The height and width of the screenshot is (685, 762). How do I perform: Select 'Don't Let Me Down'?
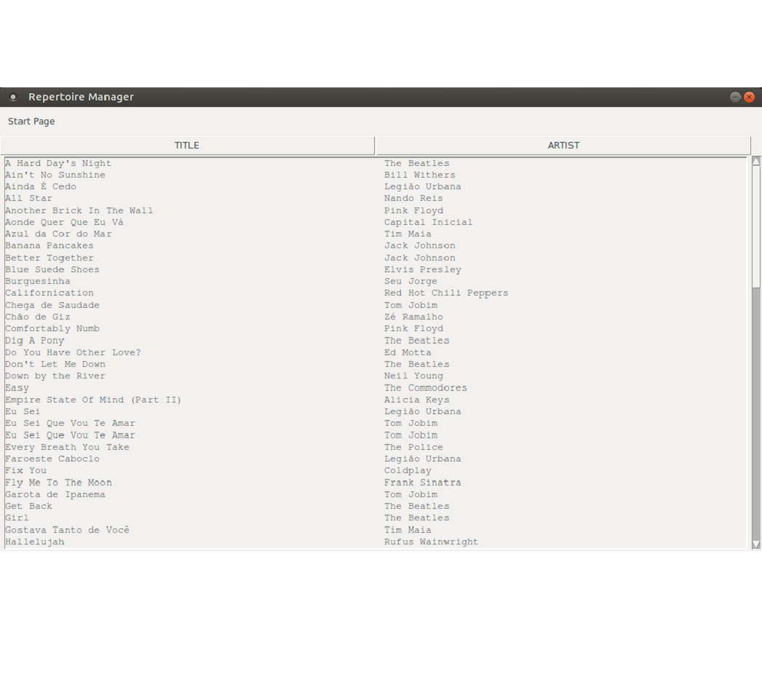[x=55, y=364]
